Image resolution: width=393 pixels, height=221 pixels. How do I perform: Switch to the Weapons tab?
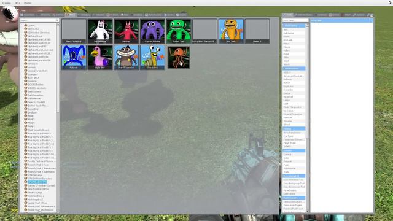coord(44,15)
